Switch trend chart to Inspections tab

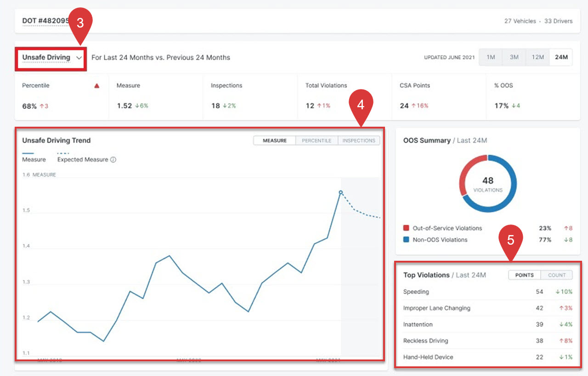[359, 140]
